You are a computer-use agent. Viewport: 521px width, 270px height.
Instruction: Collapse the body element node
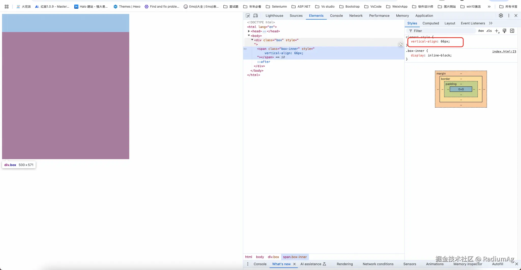(249, 36)
